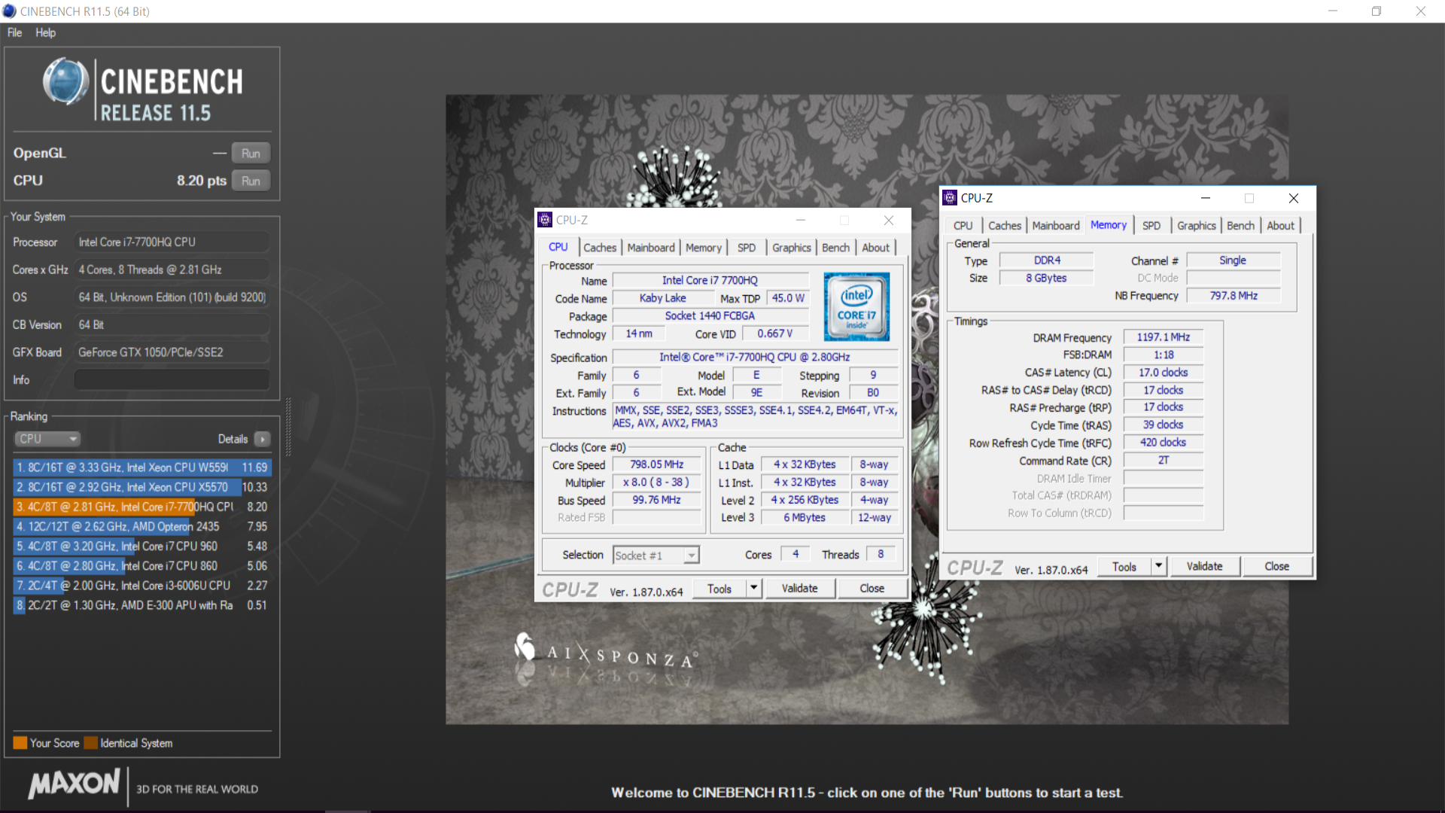Click the Your Score orange legend swatch
The width and height of the screenshot is (1445, 813).
coord(20,743)
